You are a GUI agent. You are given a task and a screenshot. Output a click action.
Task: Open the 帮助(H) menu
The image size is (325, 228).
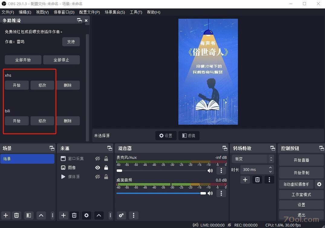click(x=154, y=12)
